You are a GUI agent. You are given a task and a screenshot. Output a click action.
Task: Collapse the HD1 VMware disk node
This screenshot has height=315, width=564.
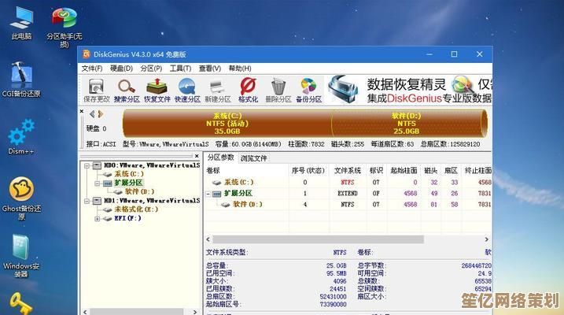[x=87, y=201]
